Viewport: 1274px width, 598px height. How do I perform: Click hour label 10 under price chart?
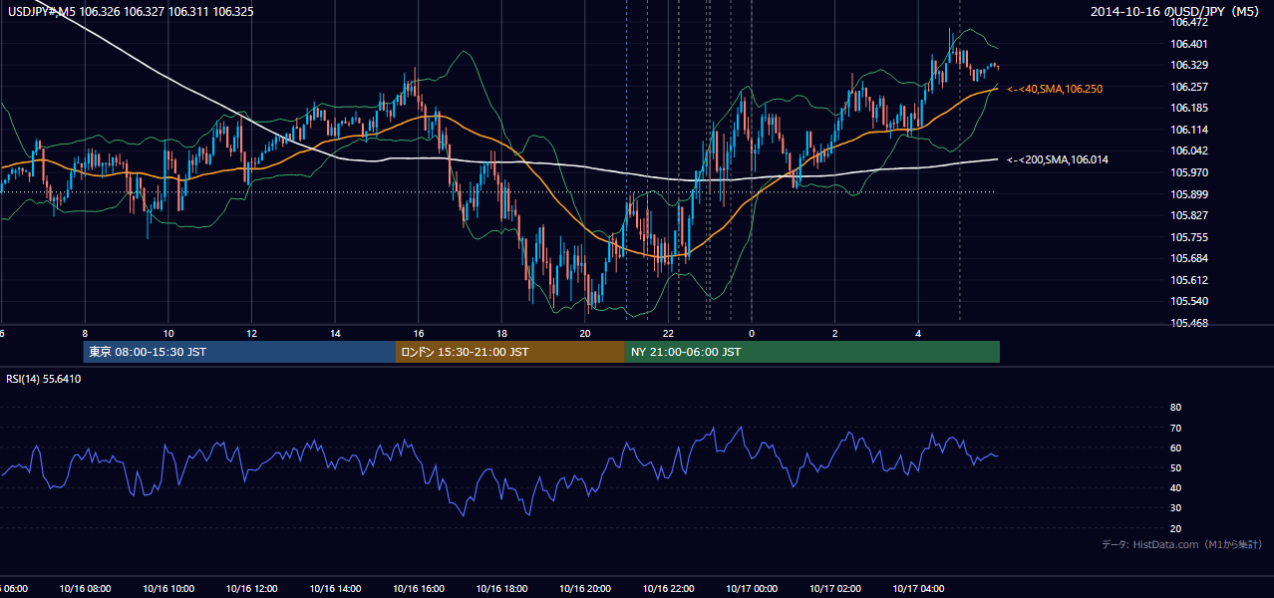pos(168,333)
